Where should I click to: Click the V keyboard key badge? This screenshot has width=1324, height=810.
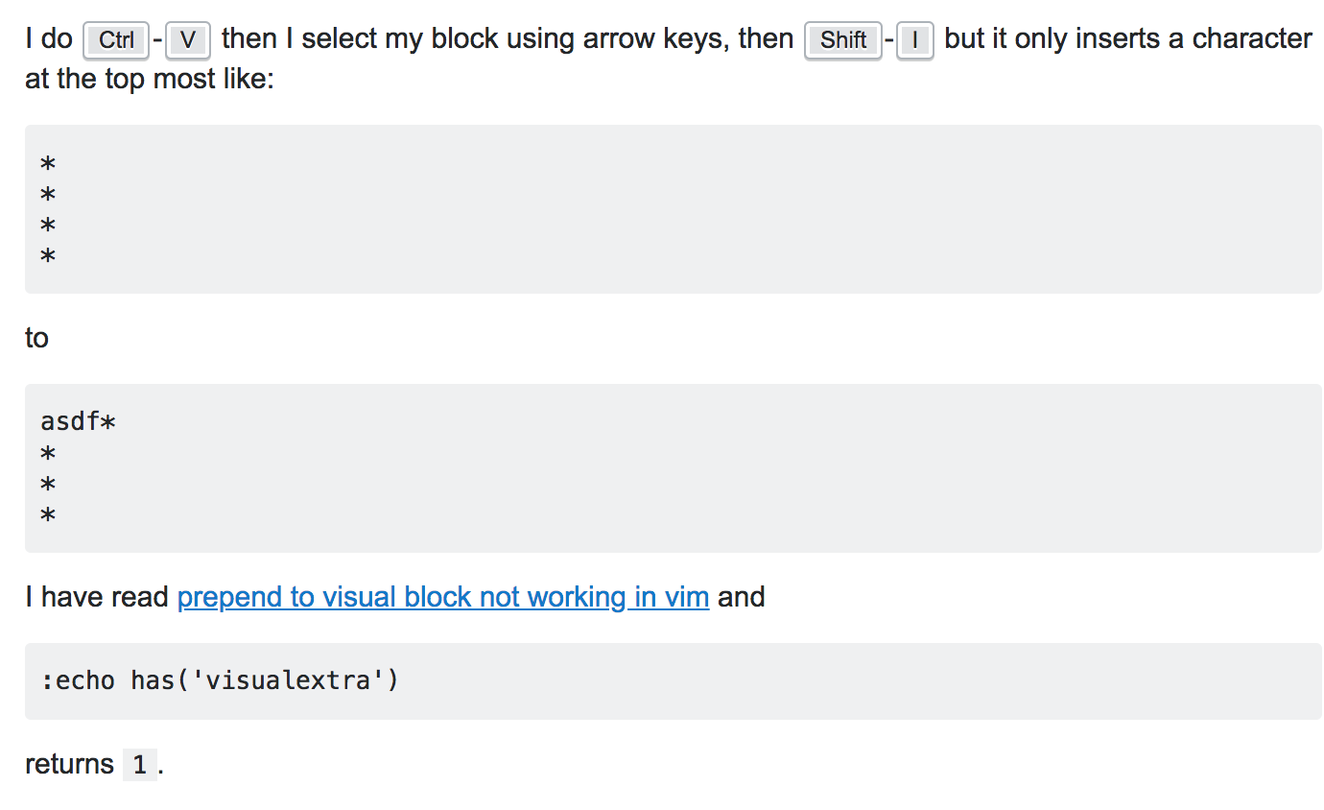(x=188, y=40)
